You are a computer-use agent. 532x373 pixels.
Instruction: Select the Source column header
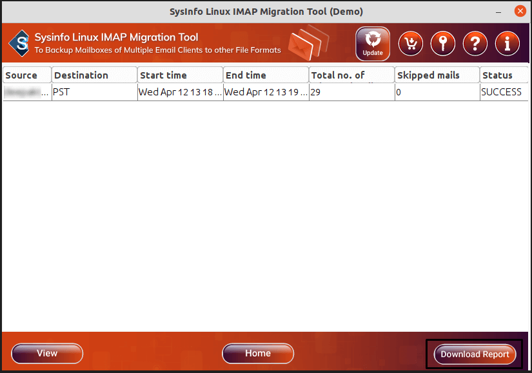[x=27, y=75]
